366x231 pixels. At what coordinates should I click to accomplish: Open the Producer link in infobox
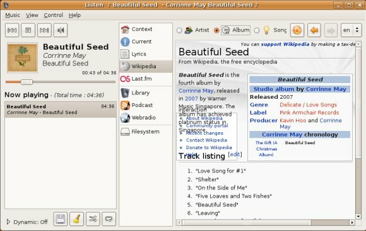click(x=264, y=120)
